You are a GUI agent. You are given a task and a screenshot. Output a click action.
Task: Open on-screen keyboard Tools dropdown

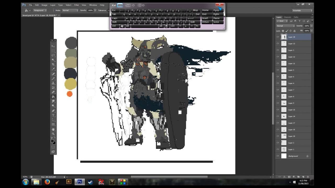pos(130,5)
